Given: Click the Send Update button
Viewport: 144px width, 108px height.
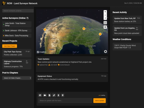Looking at the screenshot, I should point(99,101).
